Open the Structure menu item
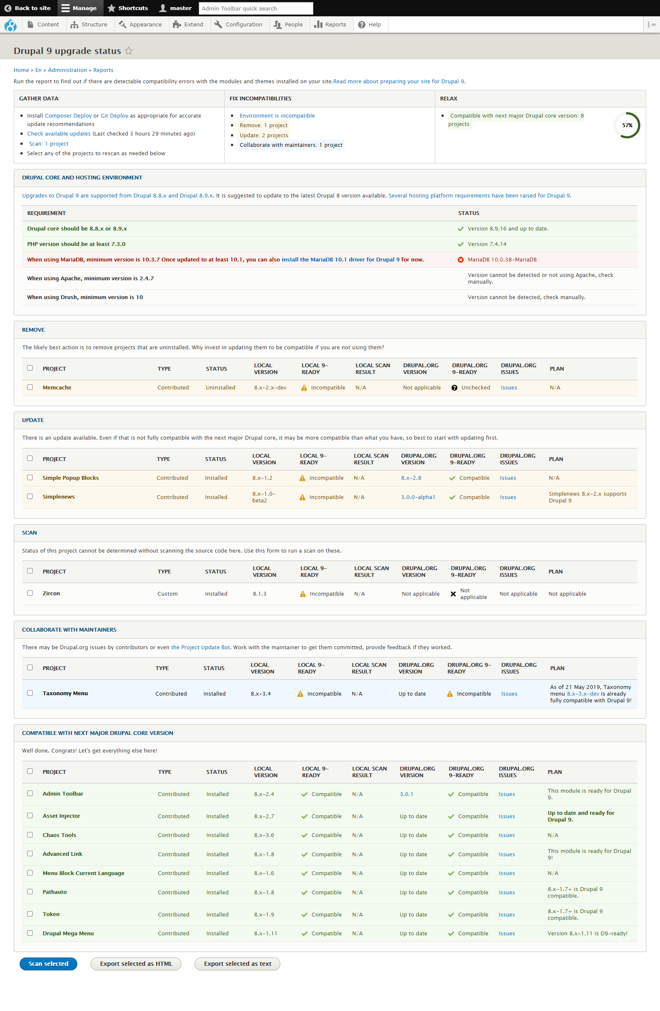 [x=89, y=25]
